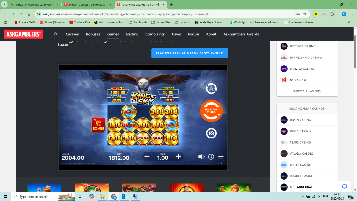Open Survey Sites bookmark folder
The width and height of the screenshot is (357, 201).
click(161, 22)
